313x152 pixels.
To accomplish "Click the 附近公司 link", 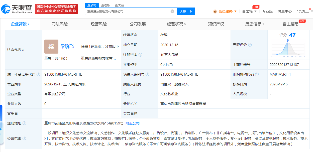I will (133, 123).
